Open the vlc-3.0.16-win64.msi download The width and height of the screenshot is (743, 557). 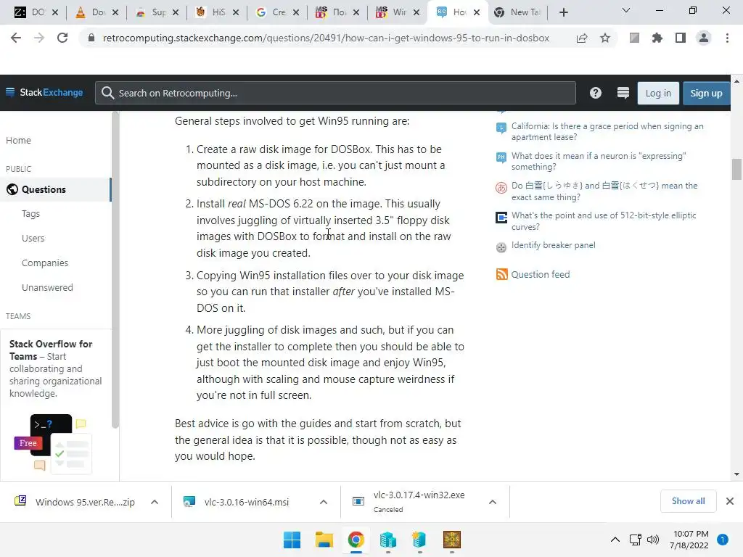tap(237, 502)
